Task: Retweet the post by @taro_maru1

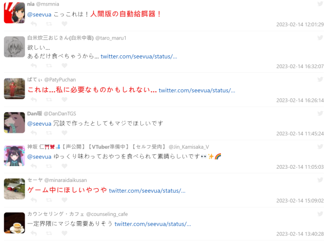Action: 49,66
